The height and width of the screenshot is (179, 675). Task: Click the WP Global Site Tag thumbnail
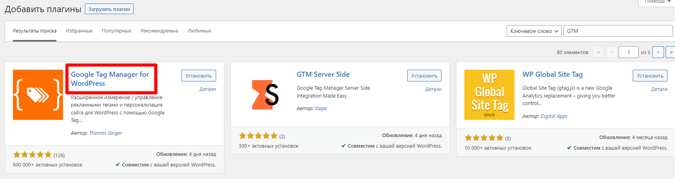pos(489,95)
